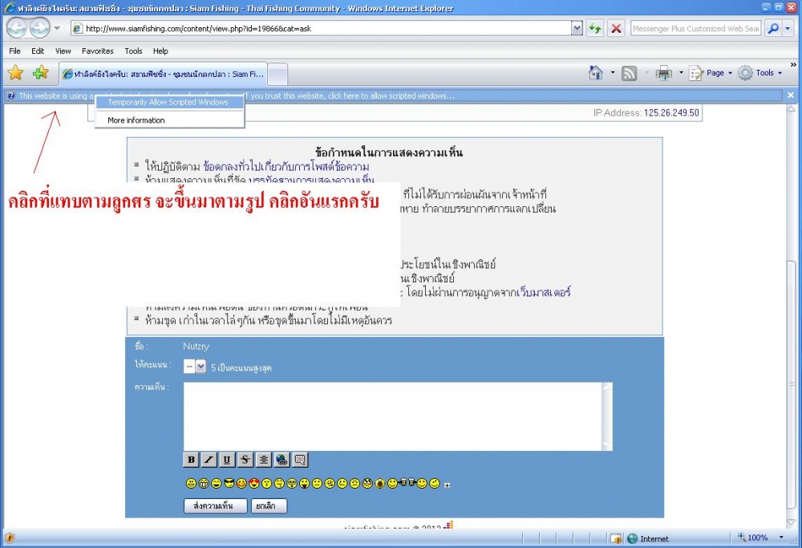Click the submit comment button

pos(215,505)
